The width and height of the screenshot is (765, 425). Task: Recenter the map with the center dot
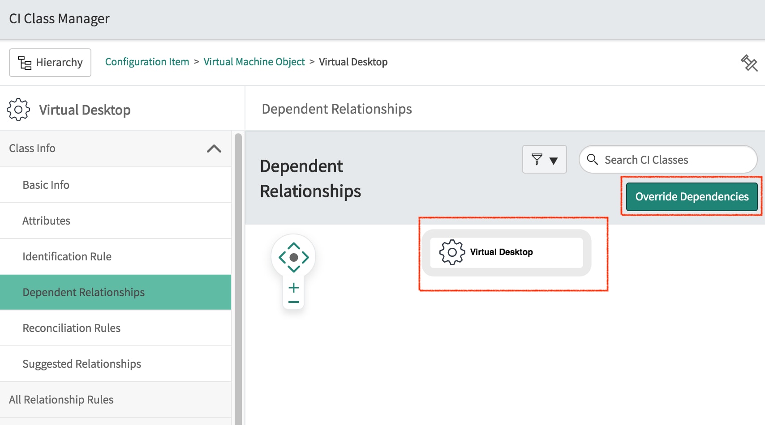[294, 257]
